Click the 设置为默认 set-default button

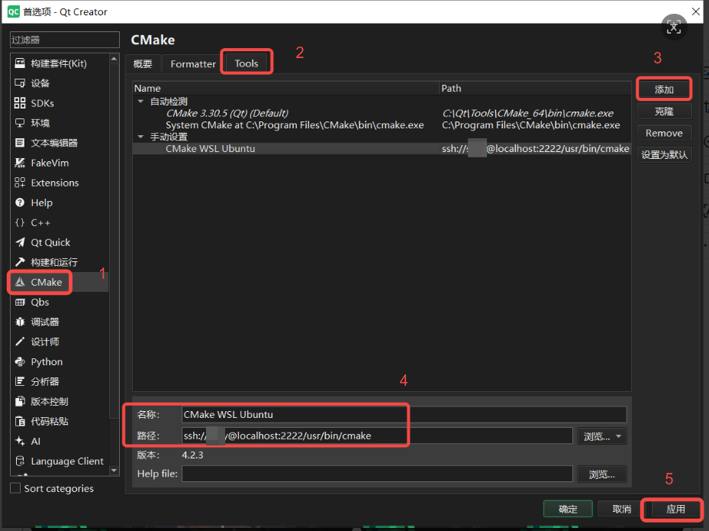click(x=664, y=155)
